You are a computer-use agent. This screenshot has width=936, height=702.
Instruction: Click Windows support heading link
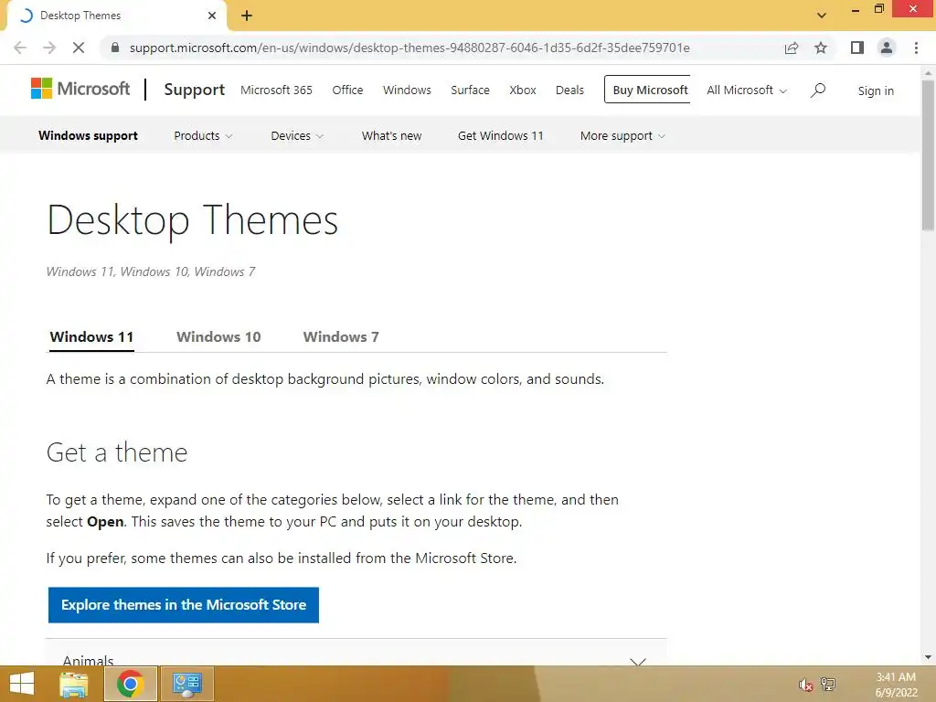tap(88, 136)
